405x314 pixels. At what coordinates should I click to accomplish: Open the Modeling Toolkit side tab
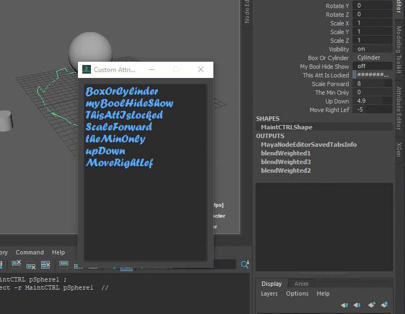point(399,50)
